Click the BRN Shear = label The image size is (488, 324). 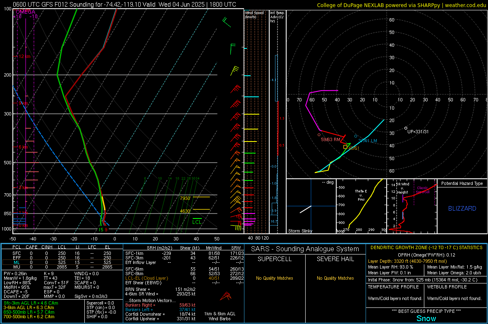pyautogui.click(x=138, y=289)
